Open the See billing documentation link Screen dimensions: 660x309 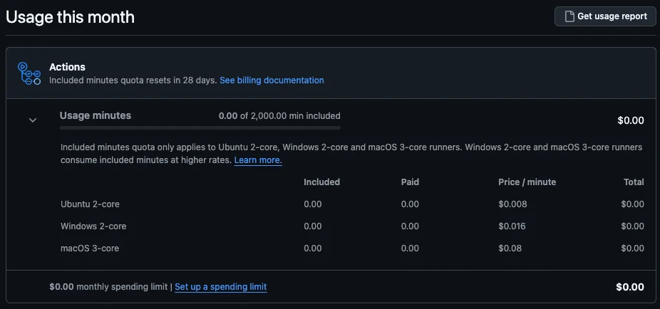[272, 80]
